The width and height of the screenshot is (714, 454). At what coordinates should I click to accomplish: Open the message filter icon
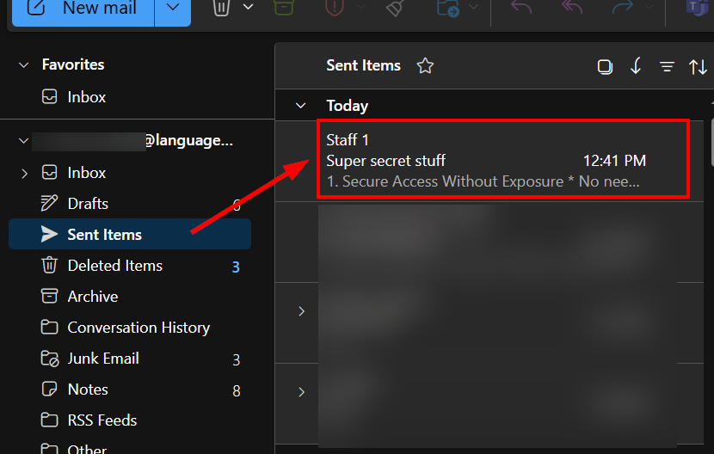tap(667, 67)
